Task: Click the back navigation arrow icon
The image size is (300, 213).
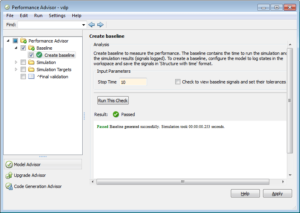Action: 92,25
